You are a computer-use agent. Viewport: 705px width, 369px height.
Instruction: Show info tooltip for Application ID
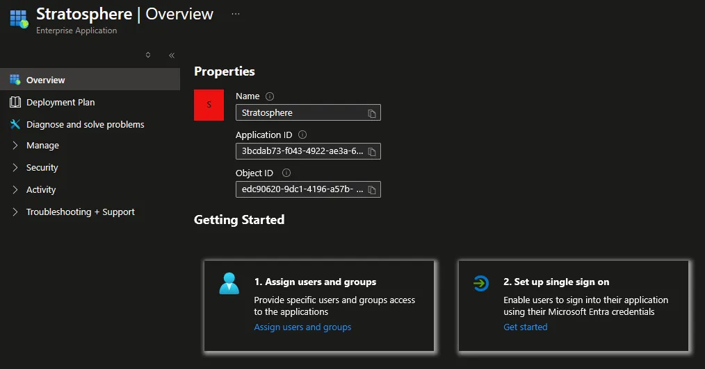(x=302, y=135)
